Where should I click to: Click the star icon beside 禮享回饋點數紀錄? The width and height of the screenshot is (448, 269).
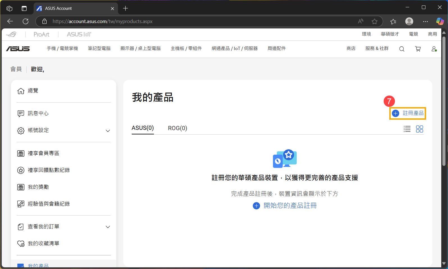[x=21, y=170]
